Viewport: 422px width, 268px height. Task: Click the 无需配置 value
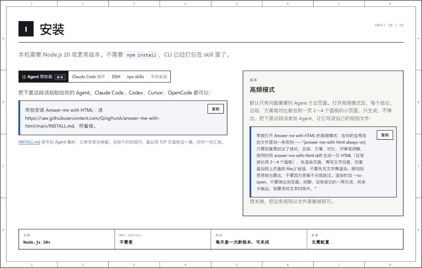320,242
